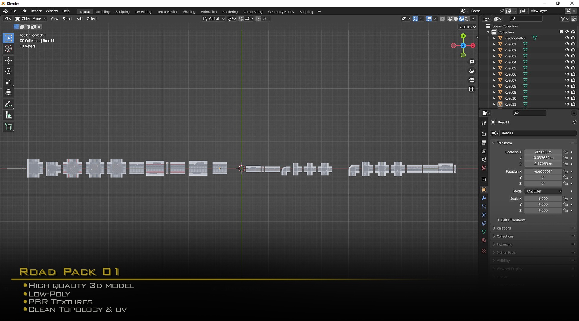Pick the Annotate tool
Screen dimensions: 579x321
[x=8, y=104]
